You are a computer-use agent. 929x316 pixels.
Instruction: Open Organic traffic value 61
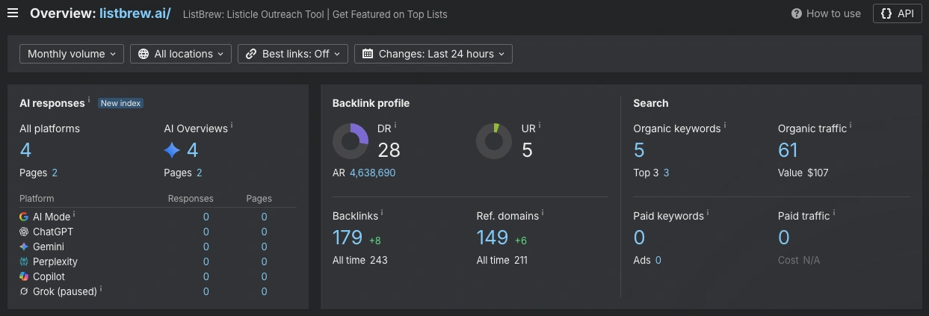[788, 151]
